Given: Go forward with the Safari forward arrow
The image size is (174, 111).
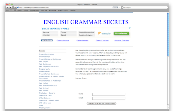Looking at the screenshot, I should (11, 8).
